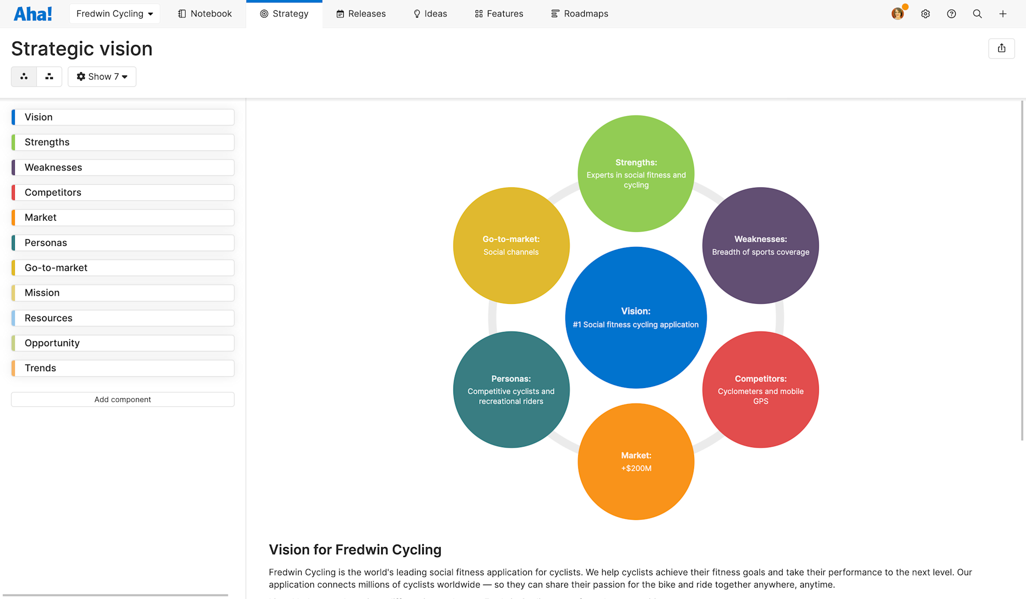Click the Notebook icon in navigation
Screen dimensions: 1026x599
tap(182, 14)
